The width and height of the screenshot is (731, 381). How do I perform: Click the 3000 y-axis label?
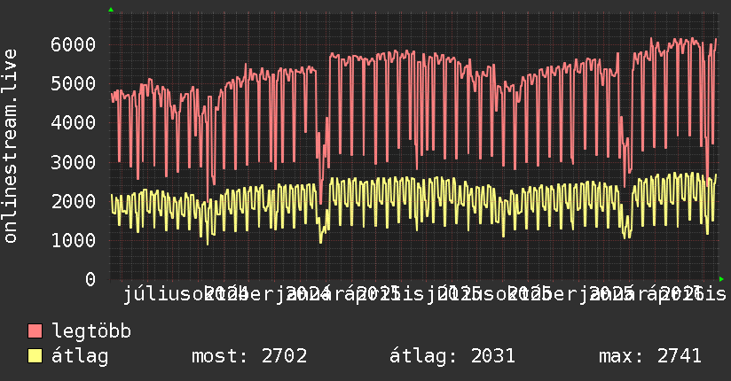tap(74, 162)
